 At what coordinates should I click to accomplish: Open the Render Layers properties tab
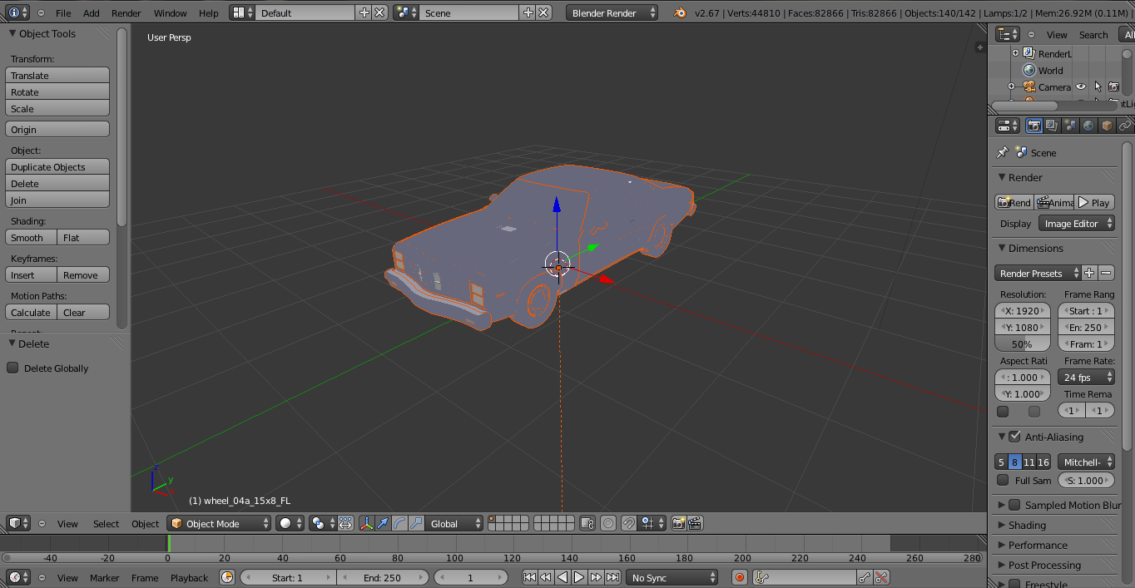pos(1052,126)
